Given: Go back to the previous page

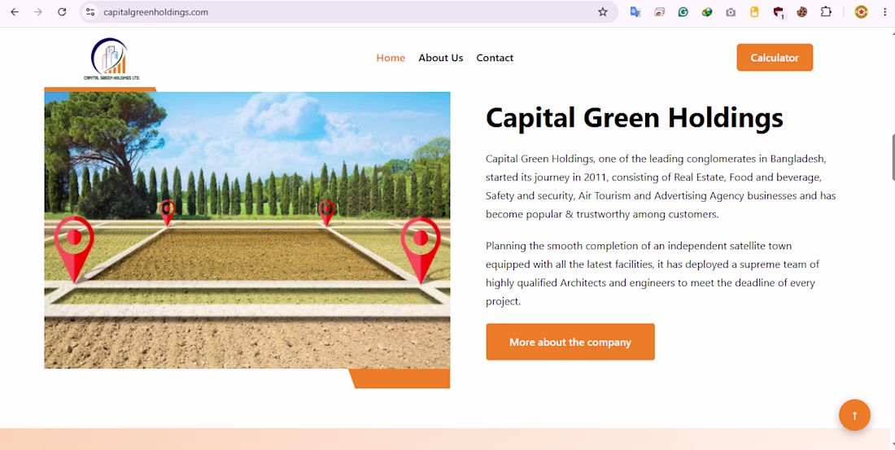Looking at the screenshot, I should coord(15,12).
